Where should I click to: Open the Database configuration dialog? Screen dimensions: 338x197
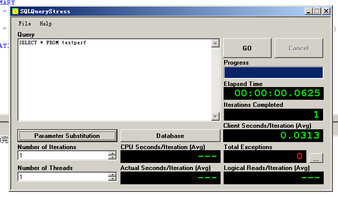(171, 136)
